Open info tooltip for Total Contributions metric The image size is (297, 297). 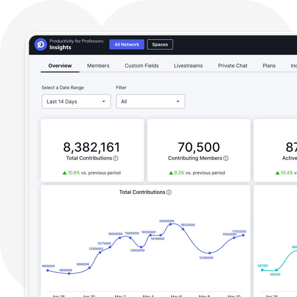click(116, 158)
